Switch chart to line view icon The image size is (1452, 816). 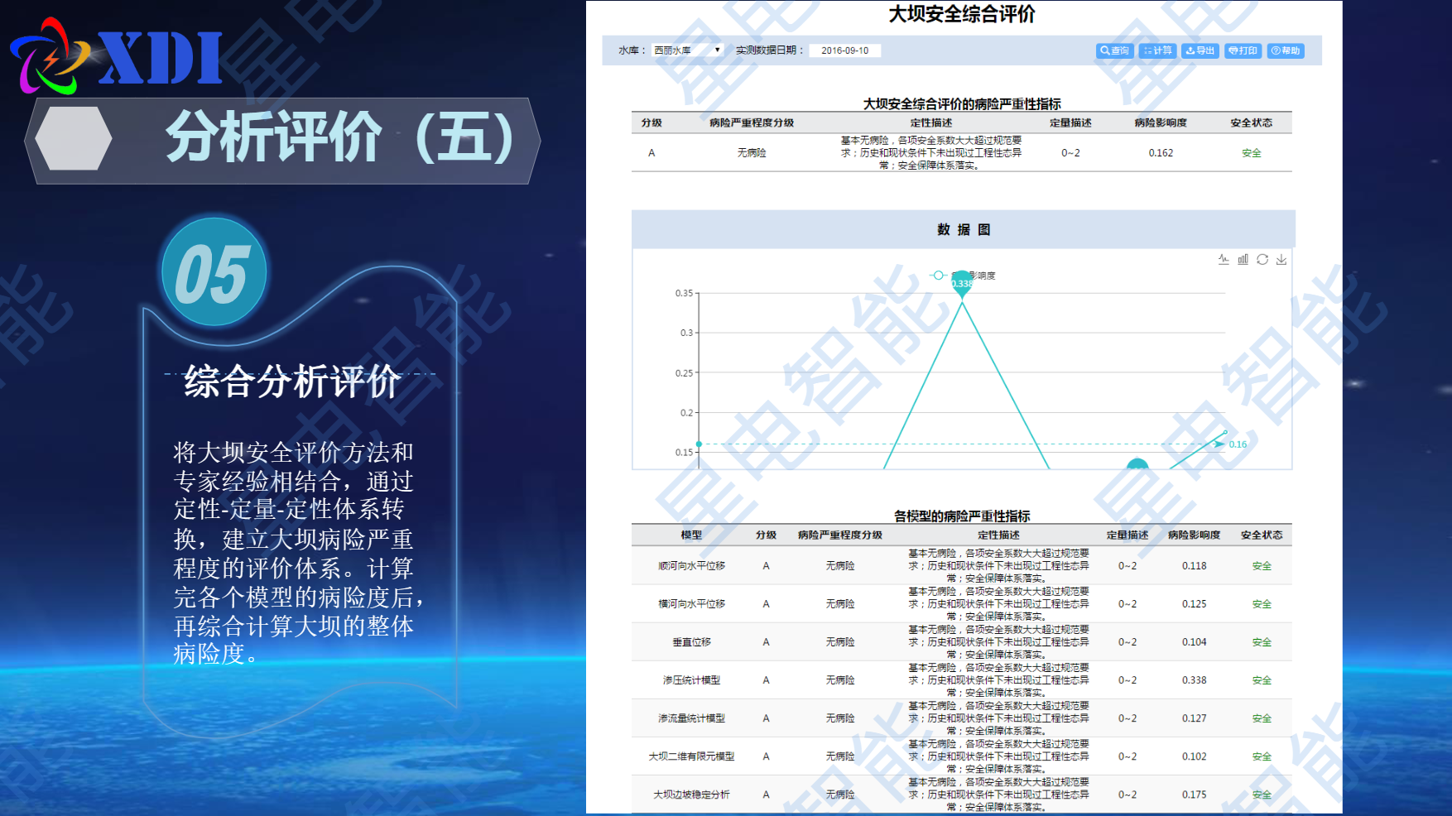click(1224, 259)
